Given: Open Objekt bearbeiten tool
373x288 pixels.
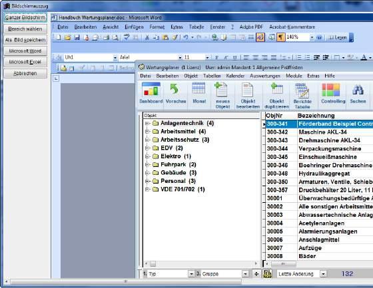Looking at the screenshot, I should click(248, 96).
